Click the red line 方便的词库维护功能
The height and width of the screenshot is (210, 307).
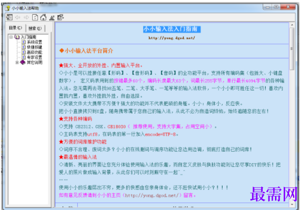tap(83, 142)
